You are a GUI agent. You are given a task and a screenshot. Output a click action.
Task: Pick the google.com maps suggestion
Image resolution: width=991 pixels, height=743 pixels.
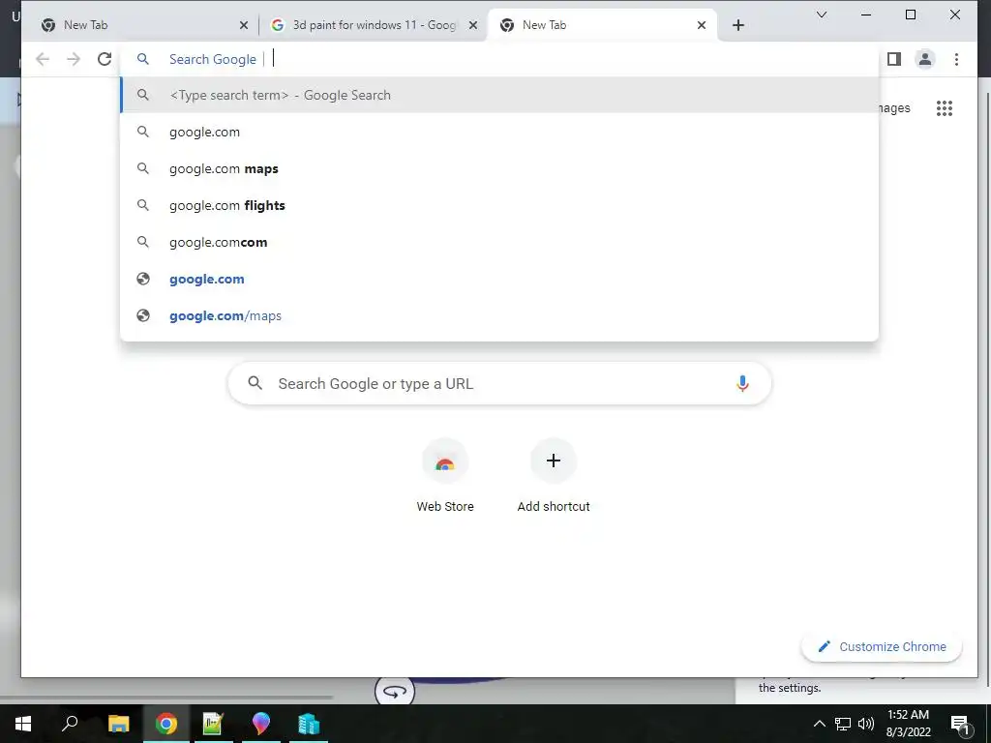tap(499, 168)
